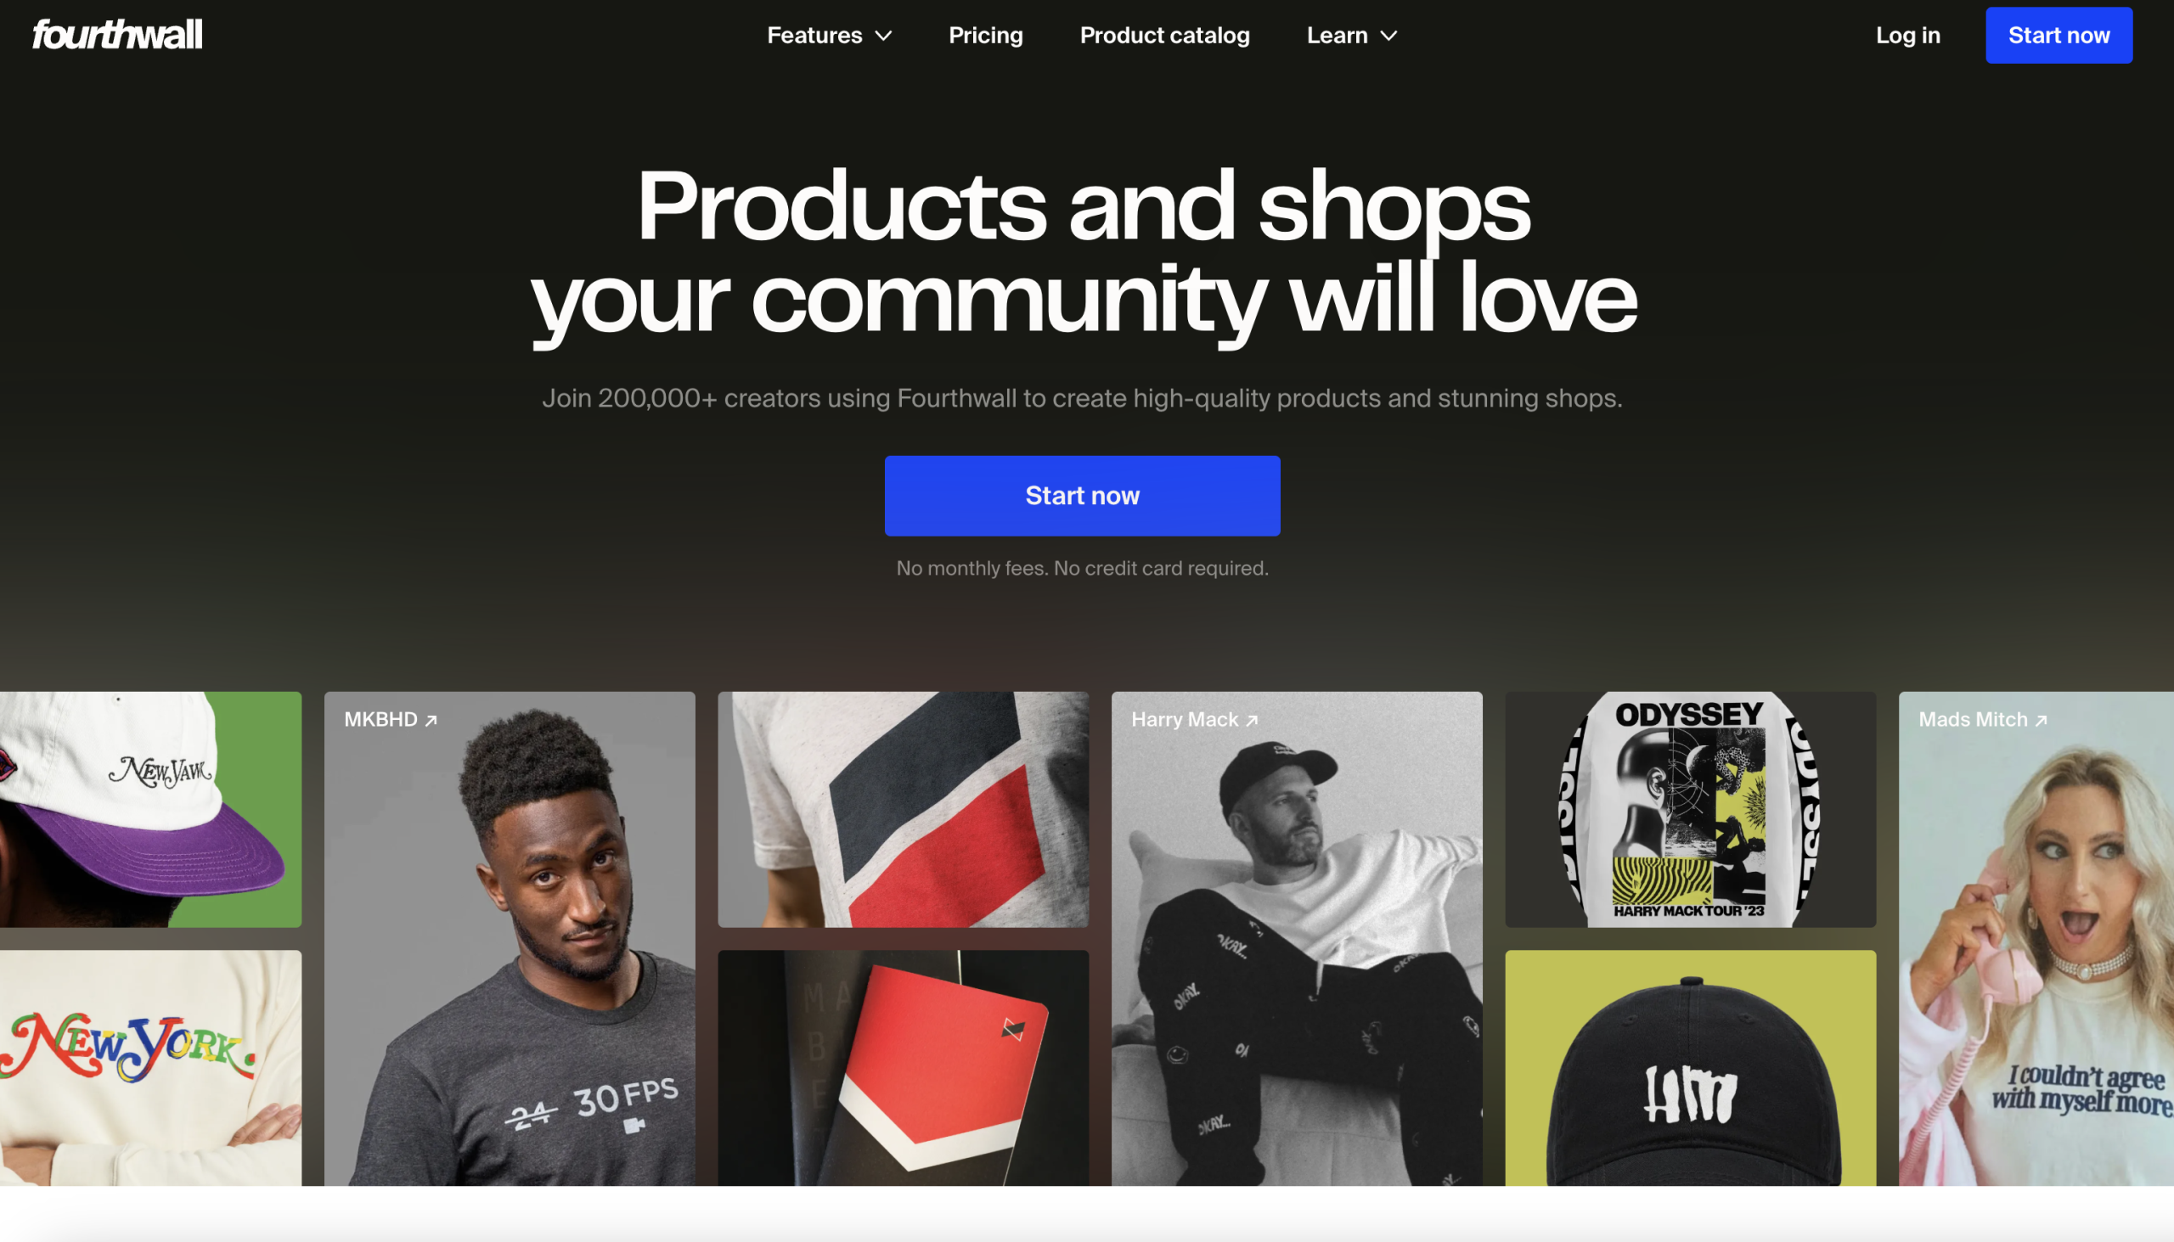Expand the Learn dropdown chevron
The height and width of the screenshot is (1242, 2174).
[x=1389, y=36]
